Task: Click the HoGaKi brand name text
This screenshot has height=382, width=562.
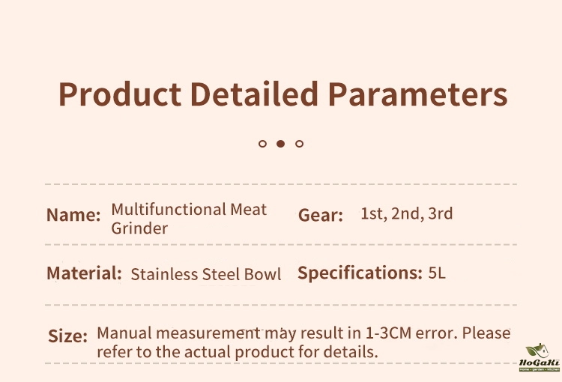Action: 540,363
